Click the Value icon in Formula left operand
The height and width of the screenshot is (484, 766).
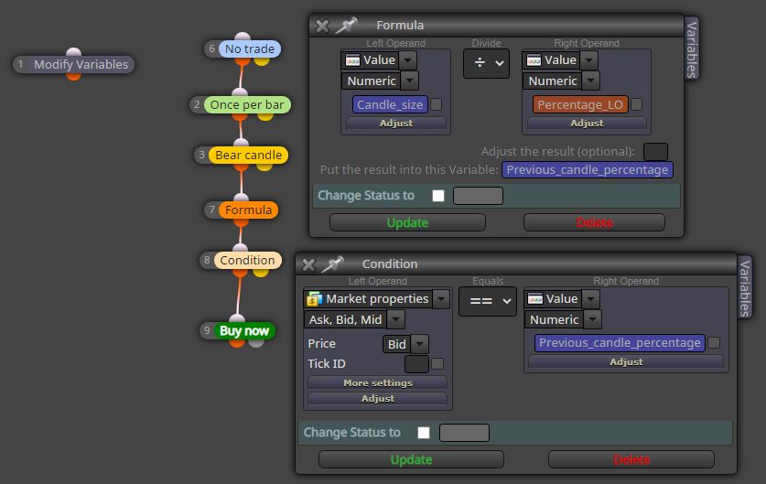pyautogui.click(x=352, y=60)
